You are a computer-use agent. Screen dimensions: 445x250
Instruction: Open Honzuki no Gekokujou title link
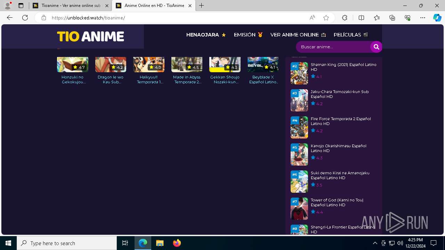pos(73,80)
